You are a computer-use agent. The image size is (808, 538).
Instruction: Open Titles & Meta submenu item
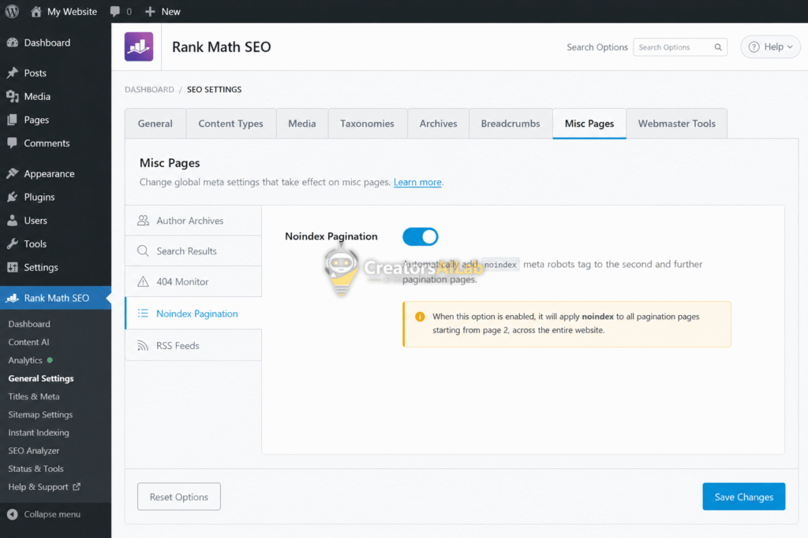pyautogui.click(x=34, y=396)
